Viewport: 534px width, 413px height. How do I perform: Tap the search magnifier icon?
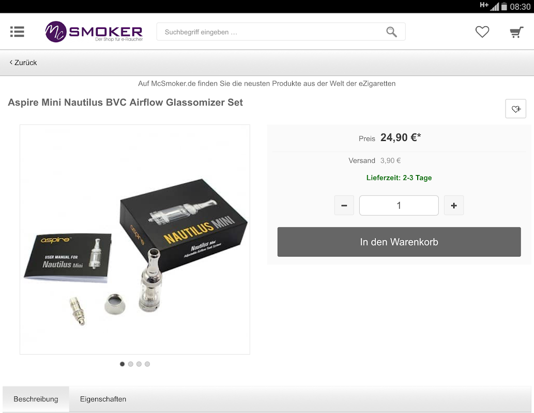tap(391, 32)
